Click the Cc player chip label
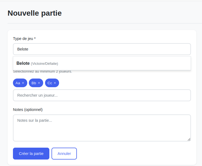This screenshot has width=202, height=166. tap(50, 83)
